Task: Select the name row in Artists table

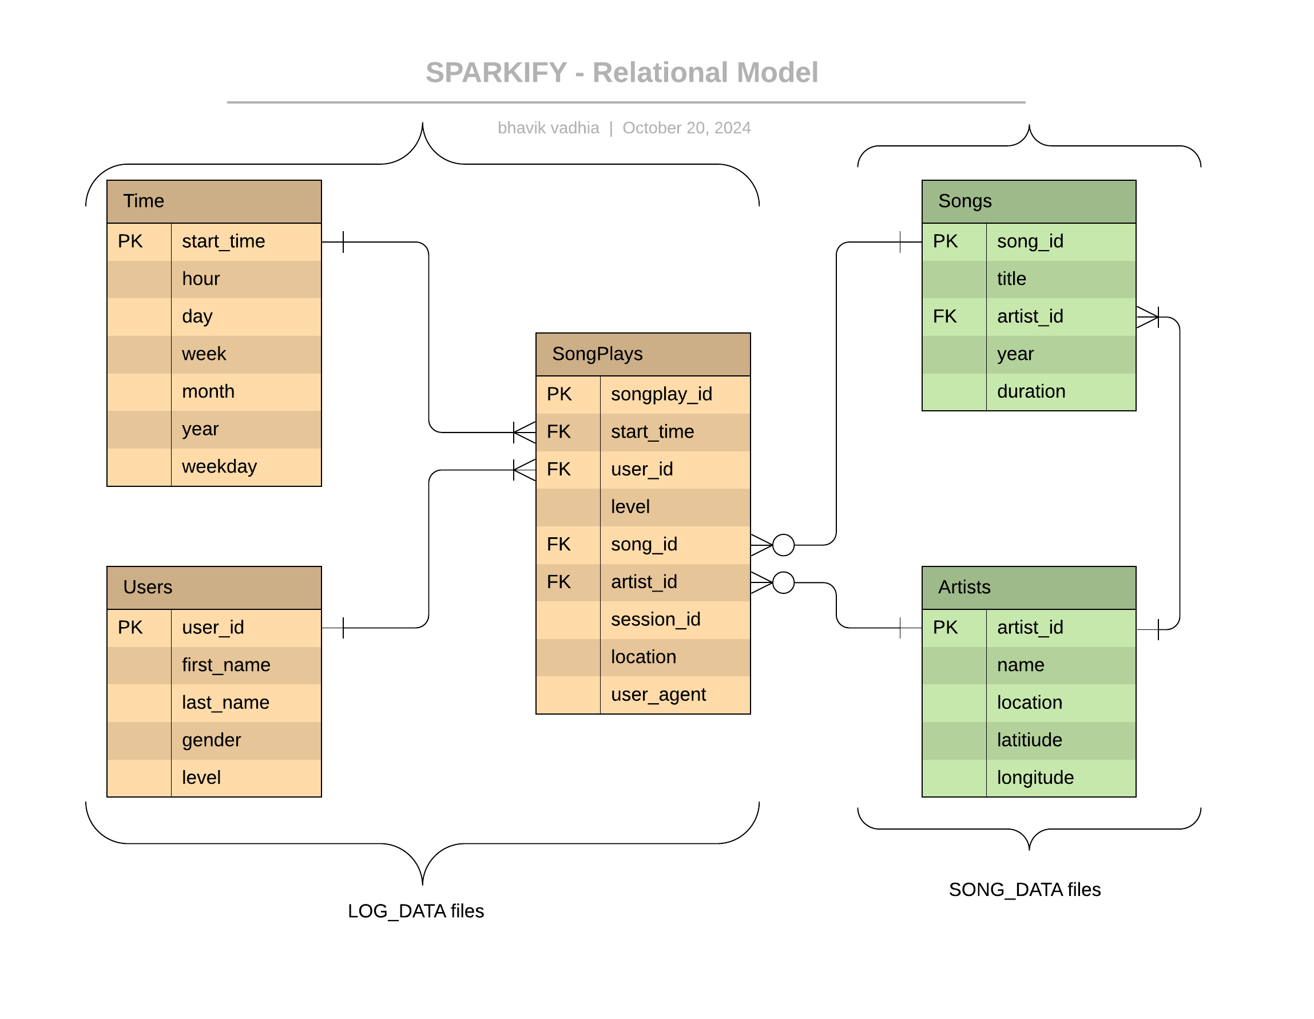Action: coord(1029,665)
